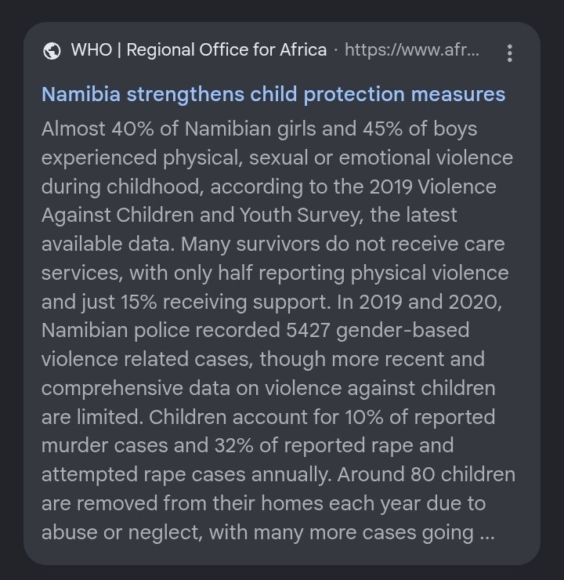Click the 'comprehensive data on violence against children' line
The width and height of the screenshot is (564, 580).
click(268, 389)
